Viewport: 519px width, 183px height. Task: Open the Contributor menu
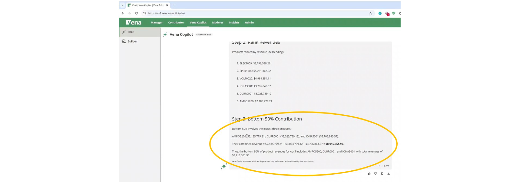pos(176,23)
